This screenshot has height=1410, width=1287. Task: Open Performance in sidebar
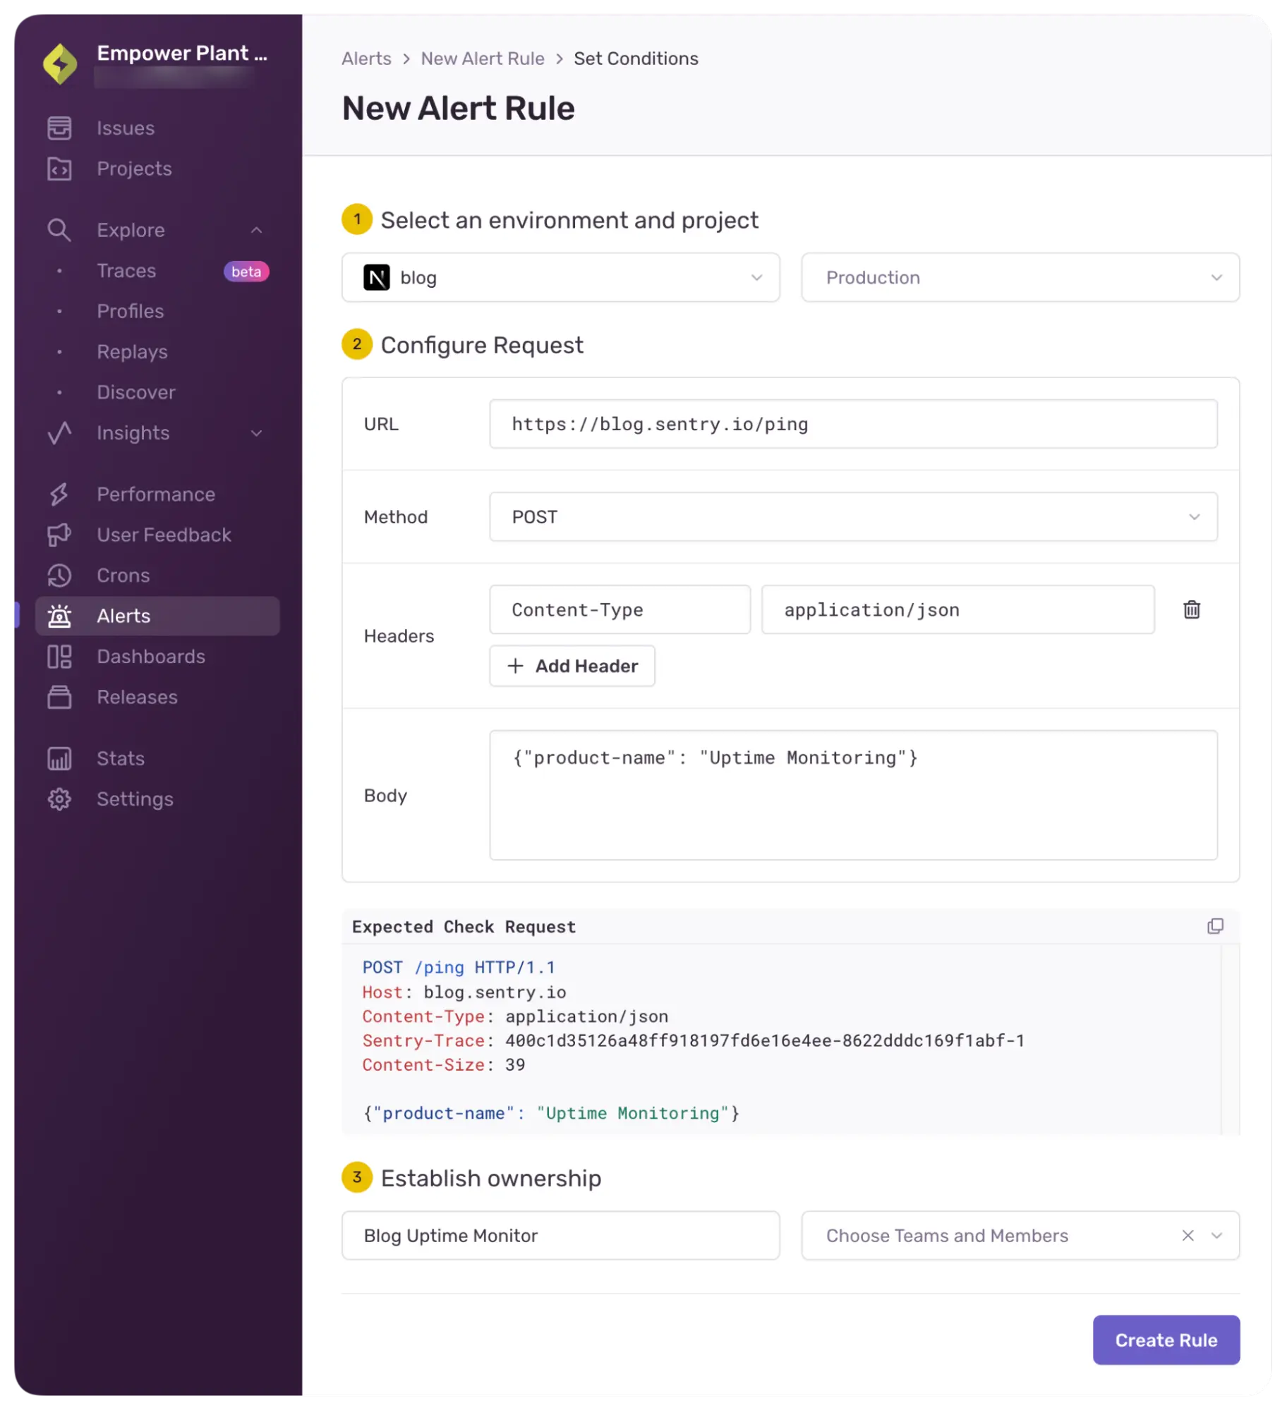[157, 494]
